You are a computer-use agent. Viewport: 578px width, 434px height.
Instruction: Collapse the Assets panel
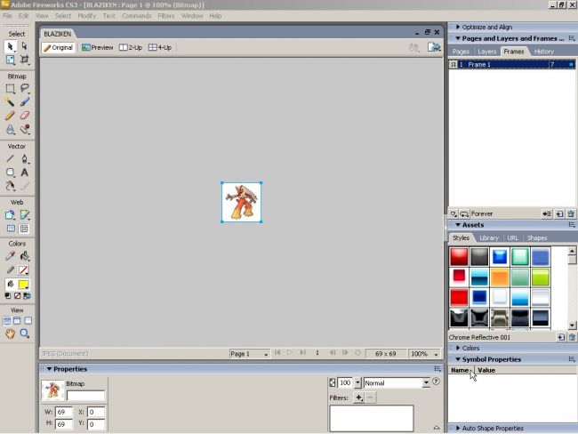[458, 225]
